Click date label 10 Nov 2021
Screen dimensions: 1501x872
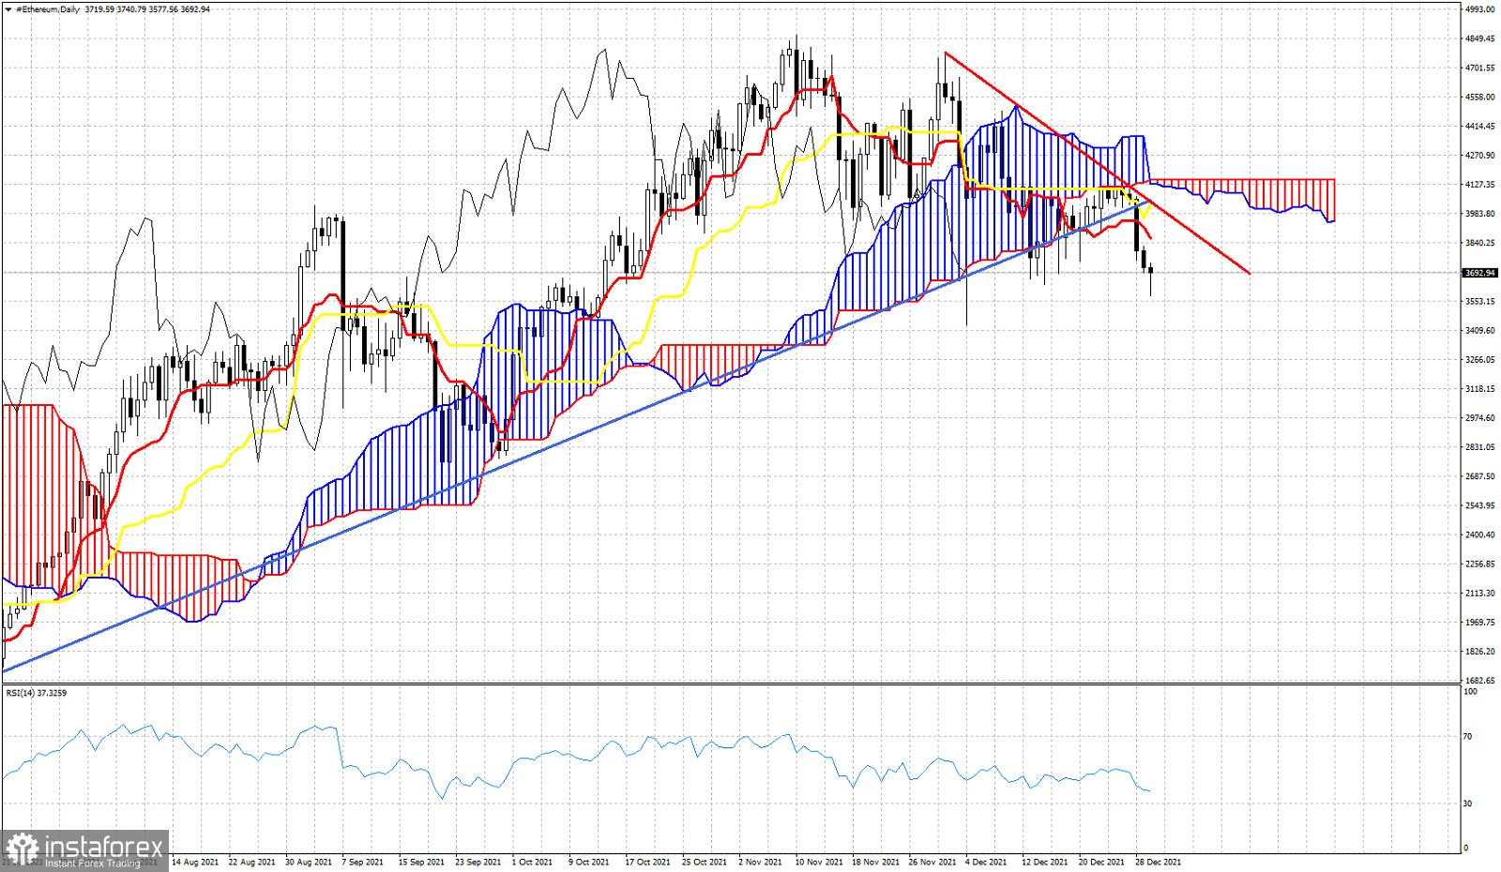point(819,862)
